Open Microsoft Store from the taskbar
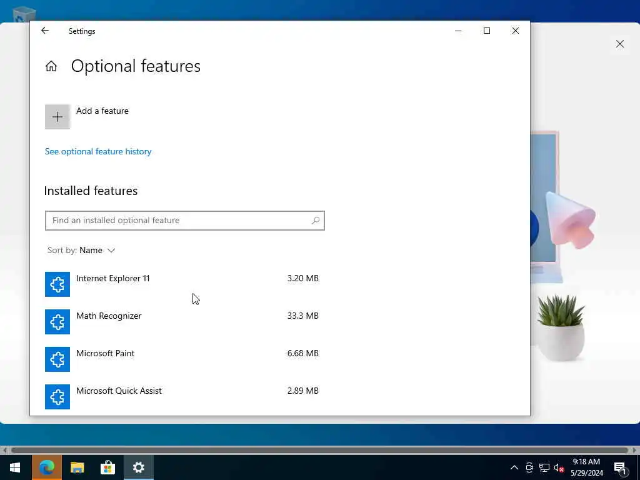640x480 pixels. coord(107,467)
